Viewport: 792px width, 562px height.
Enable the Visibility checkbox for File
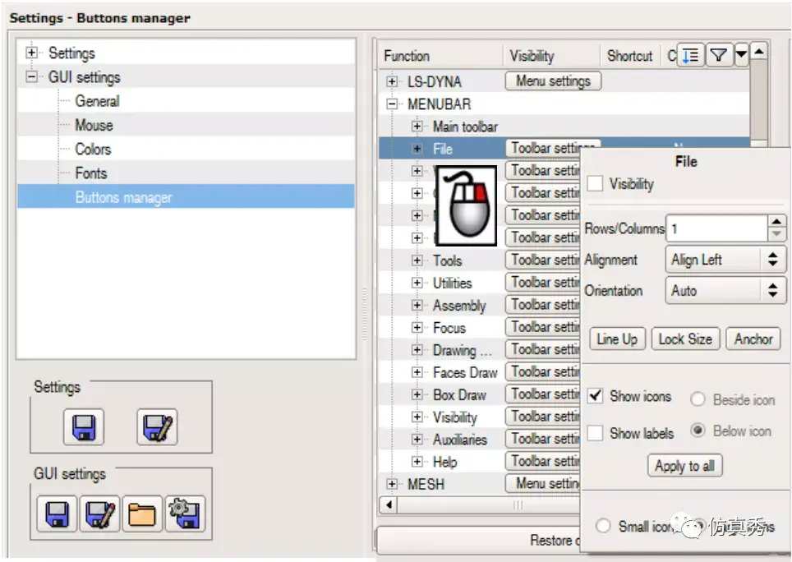click(595, 184)
